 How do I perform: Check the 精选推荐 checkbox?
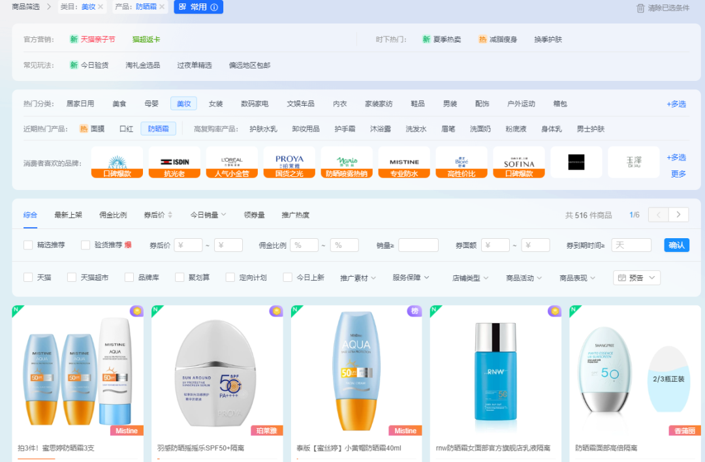point(28,245)
